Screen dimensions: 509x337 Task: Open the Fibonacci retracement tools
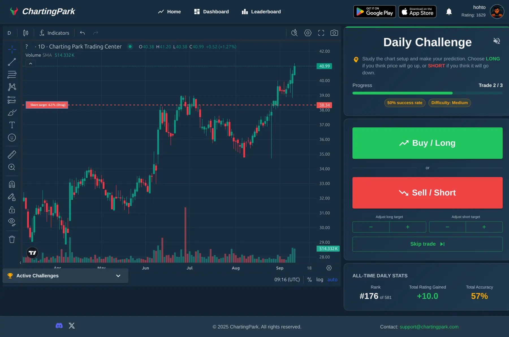click(x=12, y=74)
